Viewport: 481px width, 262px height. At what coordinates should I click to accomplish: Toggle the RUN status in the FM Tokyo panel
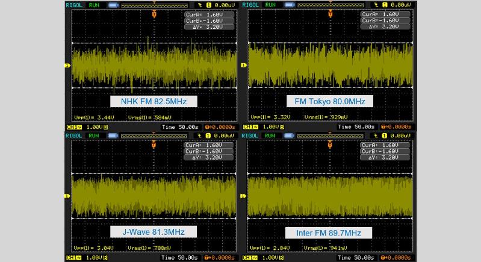270,5
